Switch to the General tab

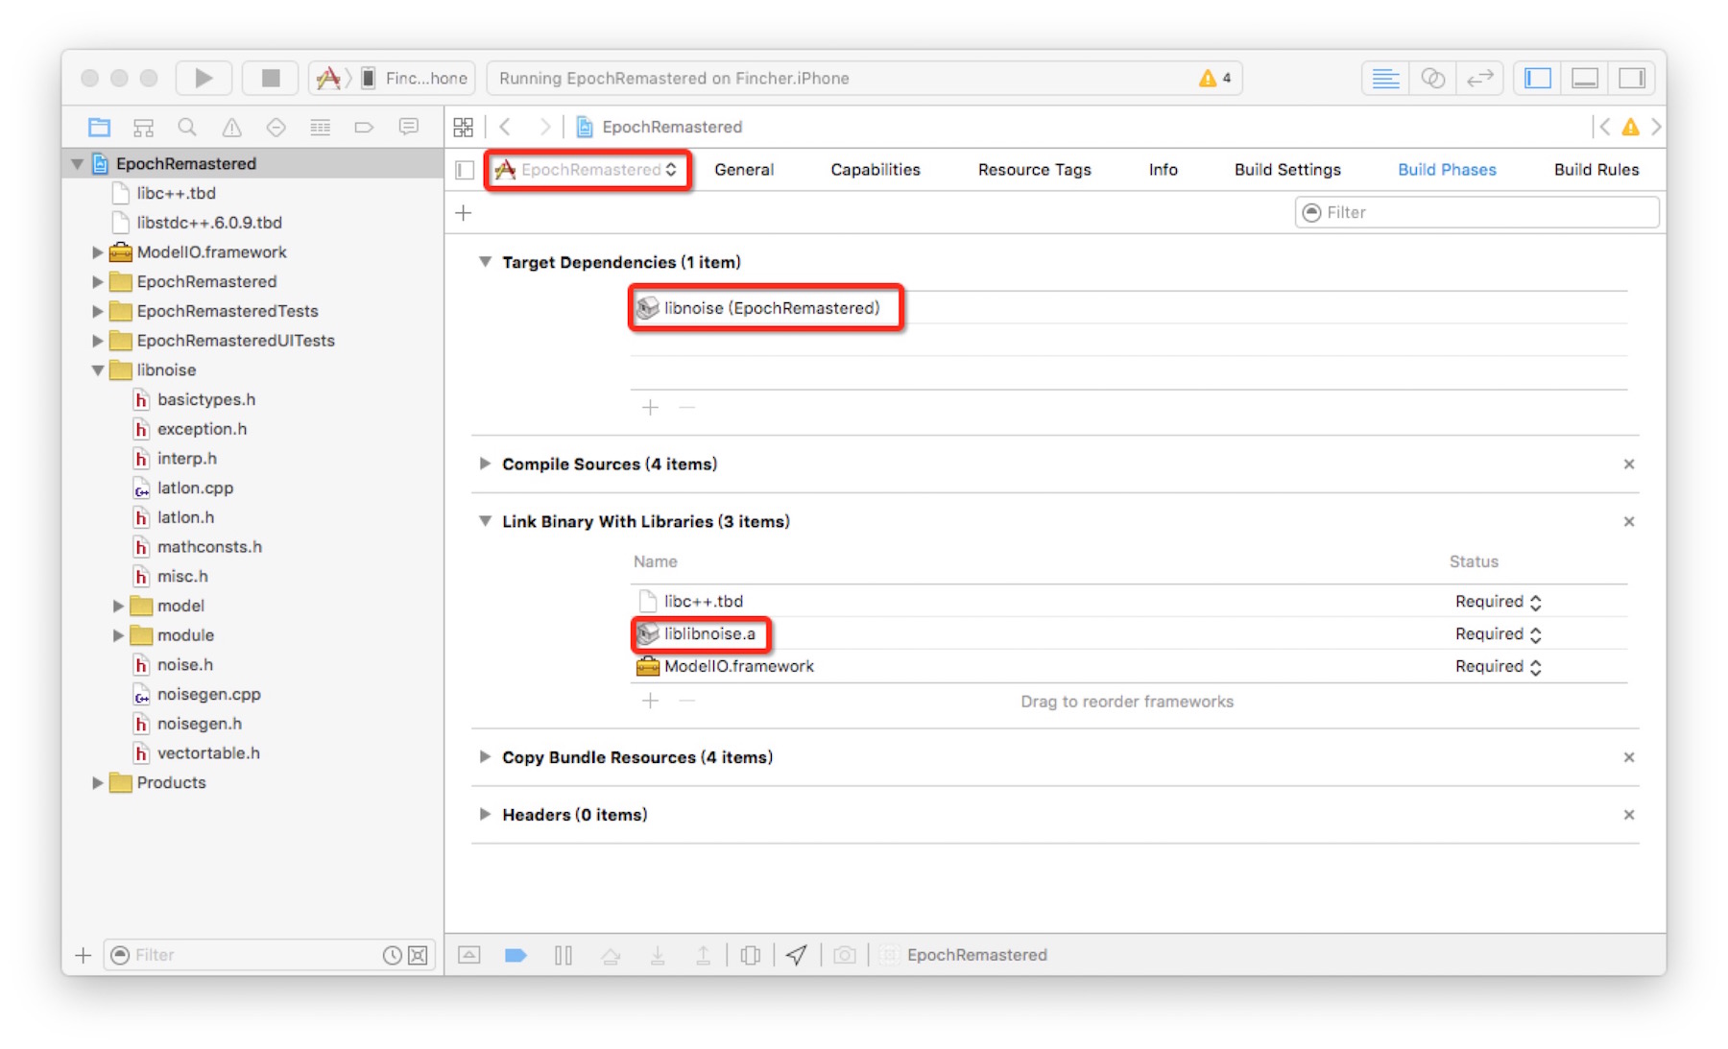744,170
